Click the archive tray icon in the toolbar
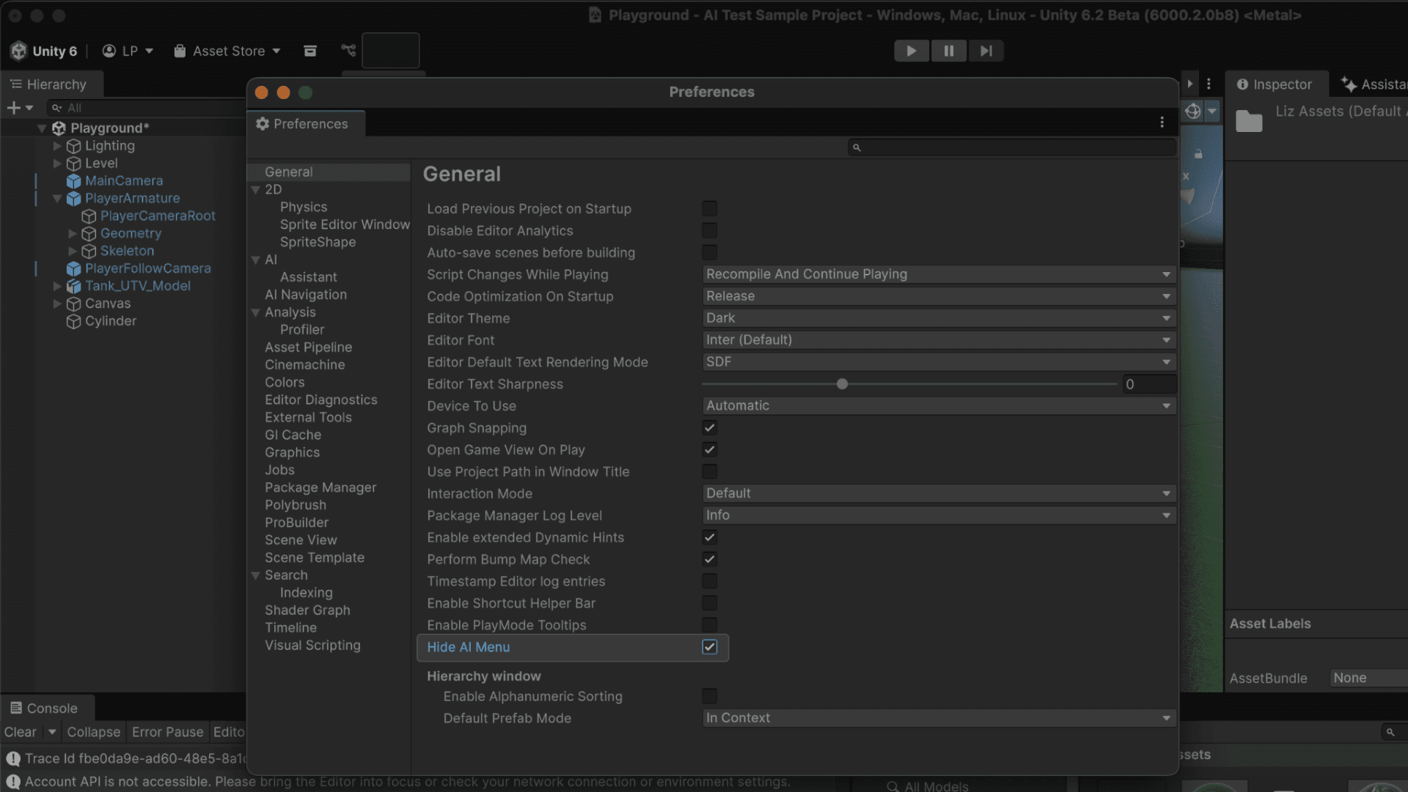This screenshot has height=792, width=1408. pyautogui.click(x=310, y=51)
